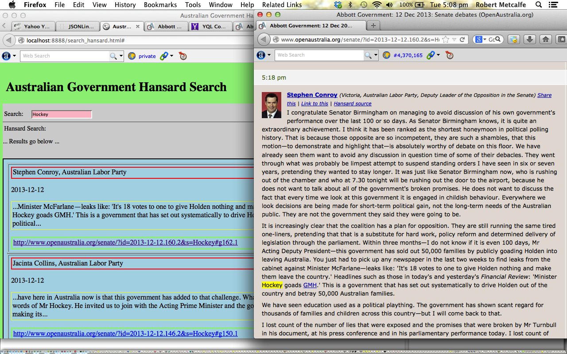Click smiley toolbar button beside Google box
The image size is (567, 354).
[513, 39]
